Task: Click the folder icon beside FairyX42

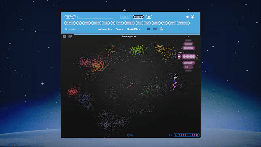Action: 197,58
